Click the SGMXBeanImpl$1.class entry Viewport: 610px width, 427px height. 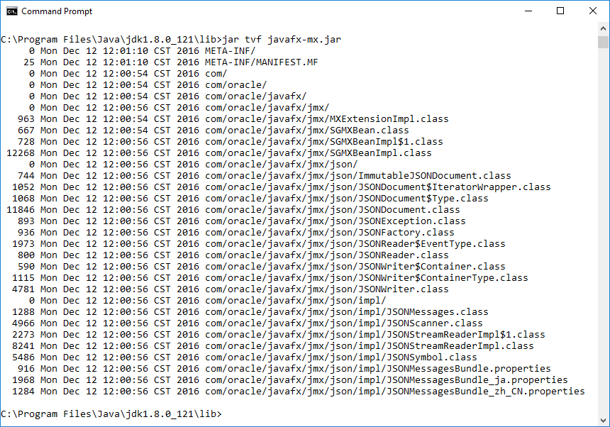323,142
